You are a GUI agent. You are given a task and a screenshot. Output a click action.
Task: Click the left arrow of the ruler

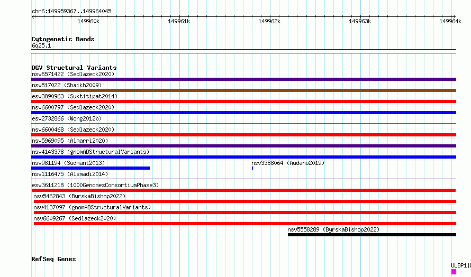pyautogui.click(x=33, y=16)
